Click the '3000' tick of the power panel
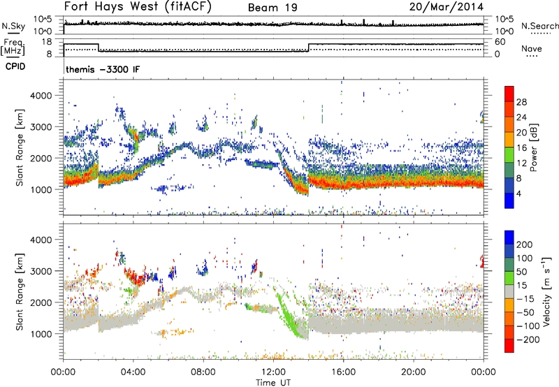Screen dimensions: 559x387 coord(41,127)
